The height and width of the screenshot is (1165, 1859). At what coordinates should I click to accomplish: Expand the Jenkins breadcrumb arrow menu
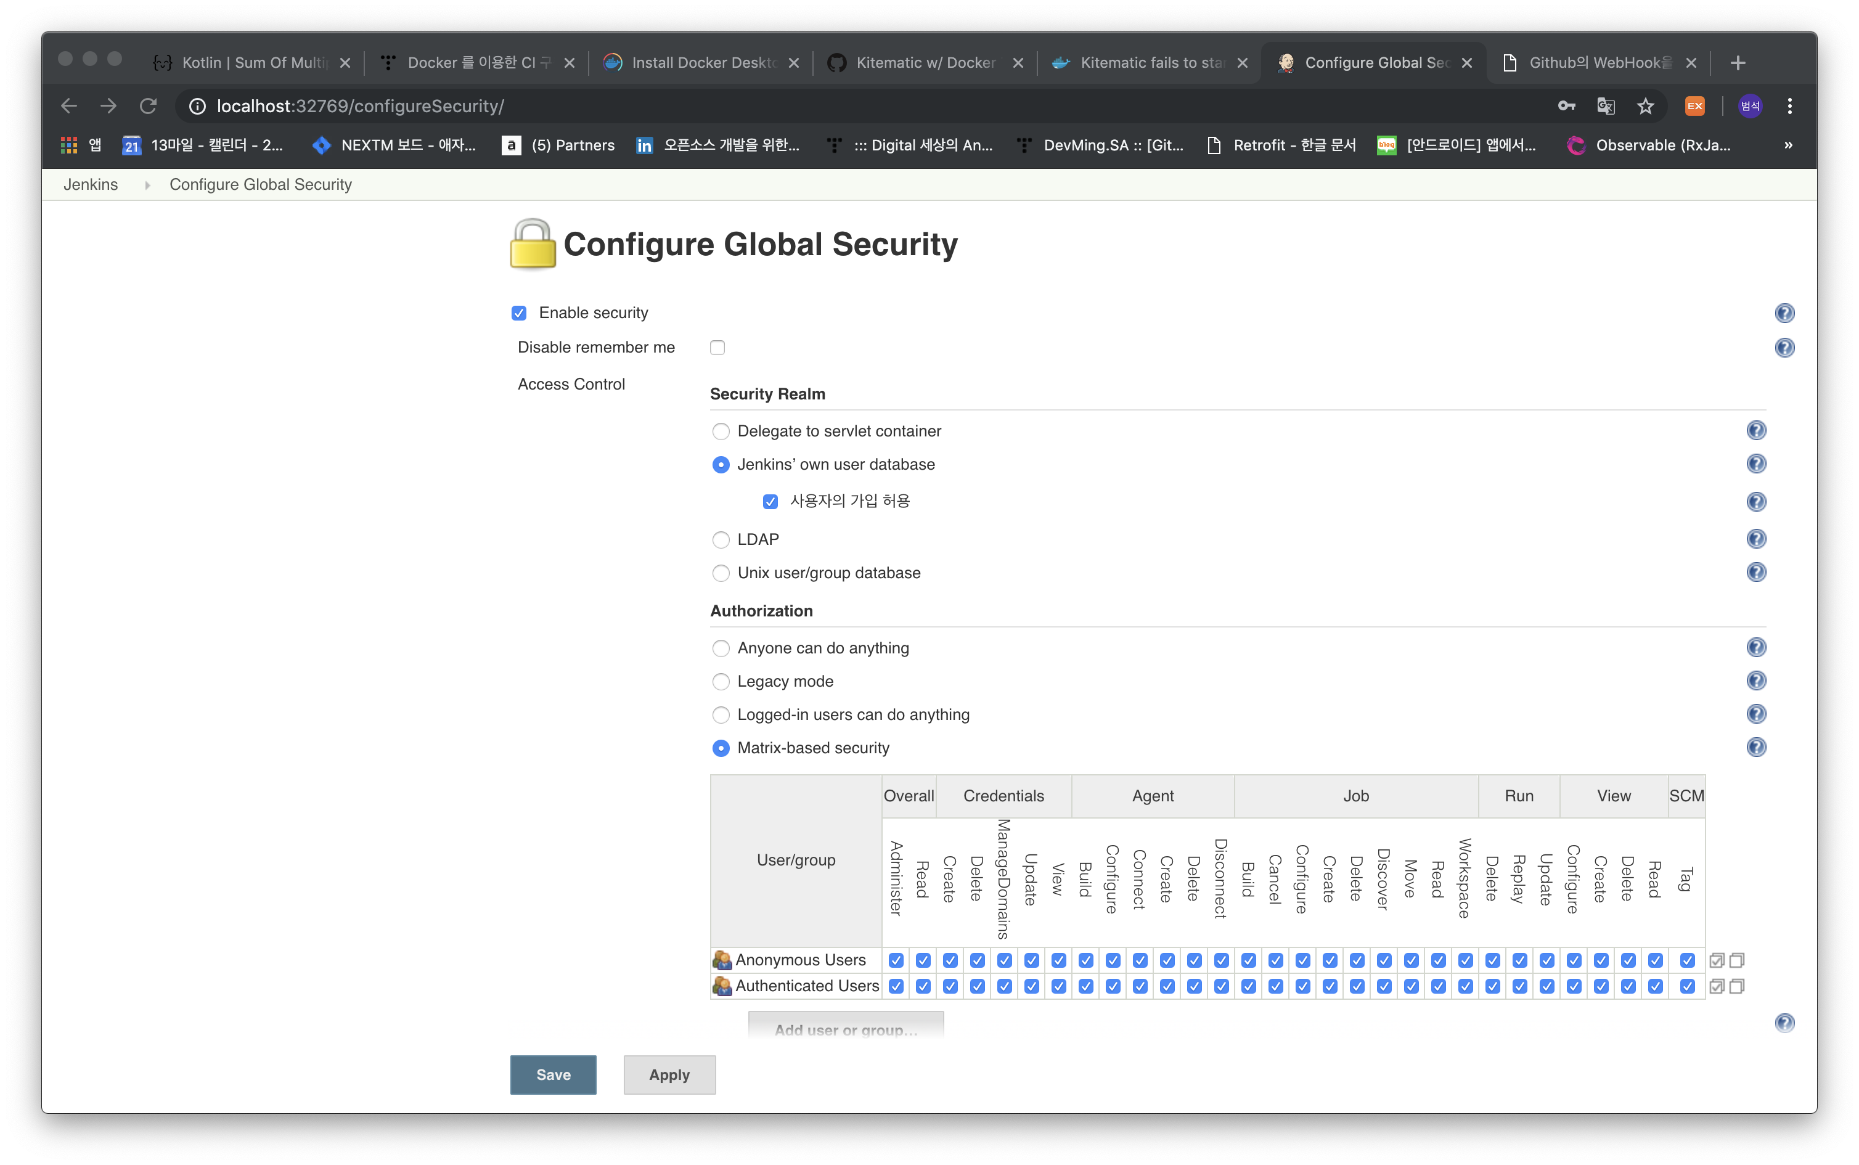[x=146, y=185]
